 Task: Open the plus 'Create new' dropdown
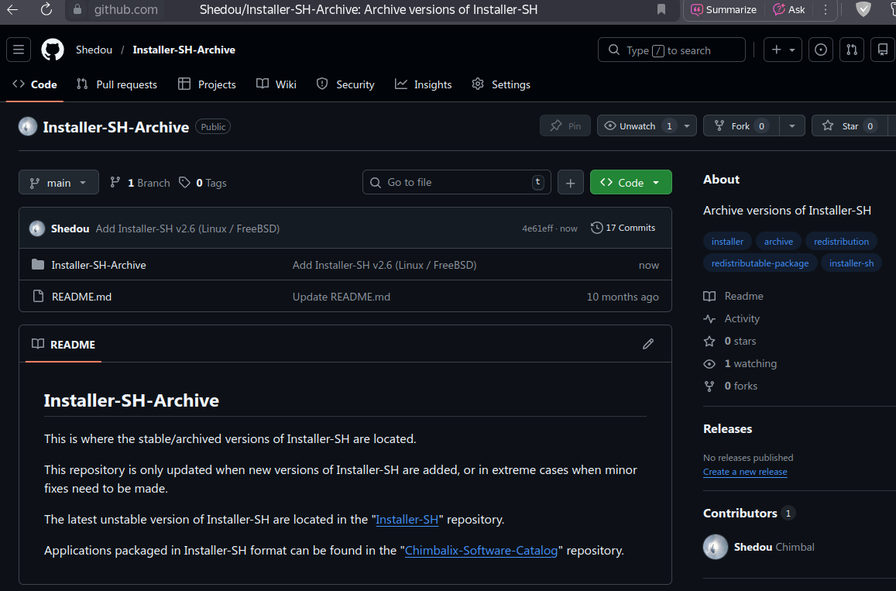783,50
